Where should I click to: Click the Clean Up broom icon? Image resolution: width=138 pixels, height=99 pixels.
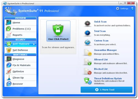point(9,78)
